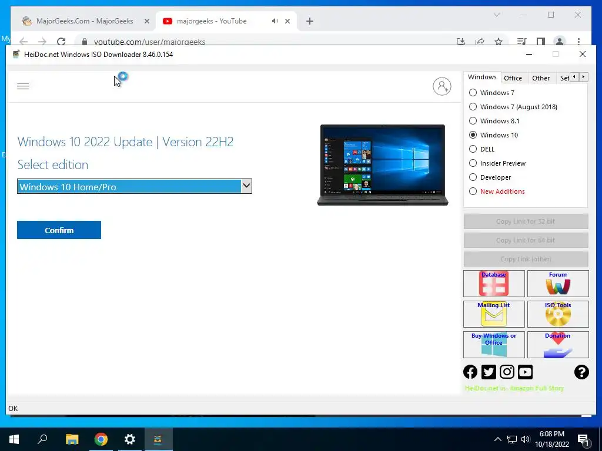Open the taskbar clock and date

click(551, 439)
